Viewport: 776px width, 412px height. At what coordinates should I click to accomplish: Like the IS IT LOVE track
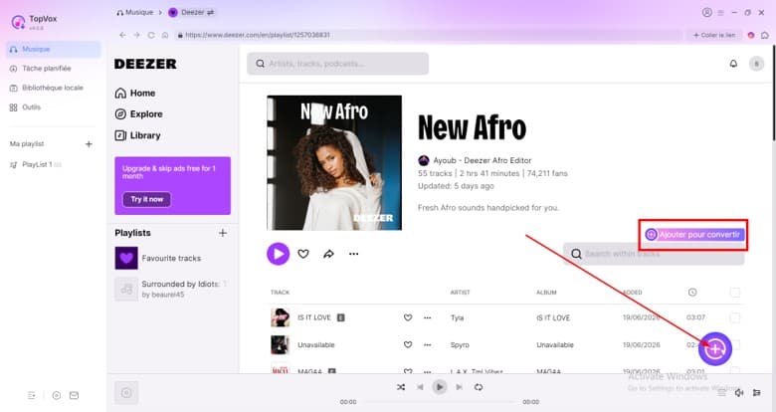[x=408, y=317]
